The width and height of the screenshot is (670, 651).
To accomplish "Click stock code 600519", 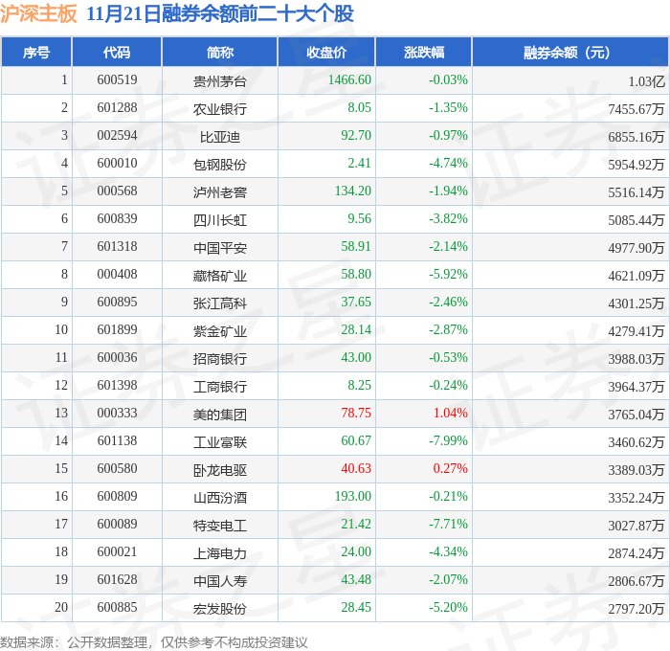I will coord(117,79).
